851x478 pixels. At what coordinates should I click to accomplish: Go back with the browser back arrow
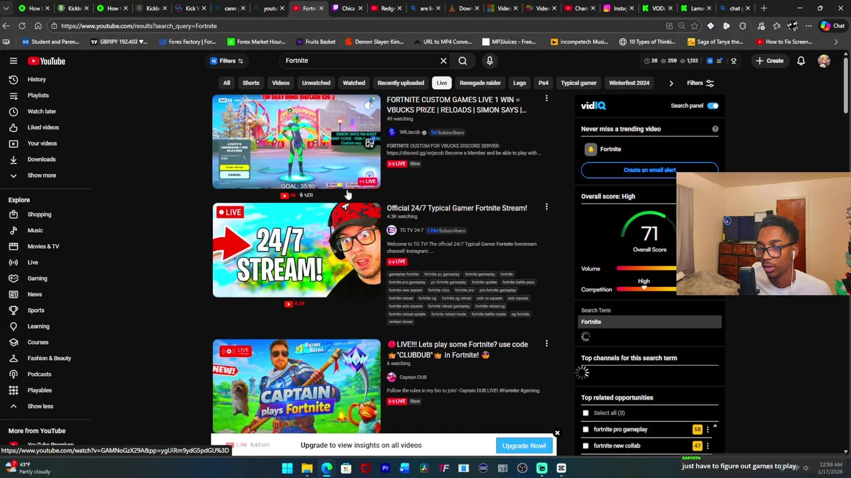tap(6, 26)
